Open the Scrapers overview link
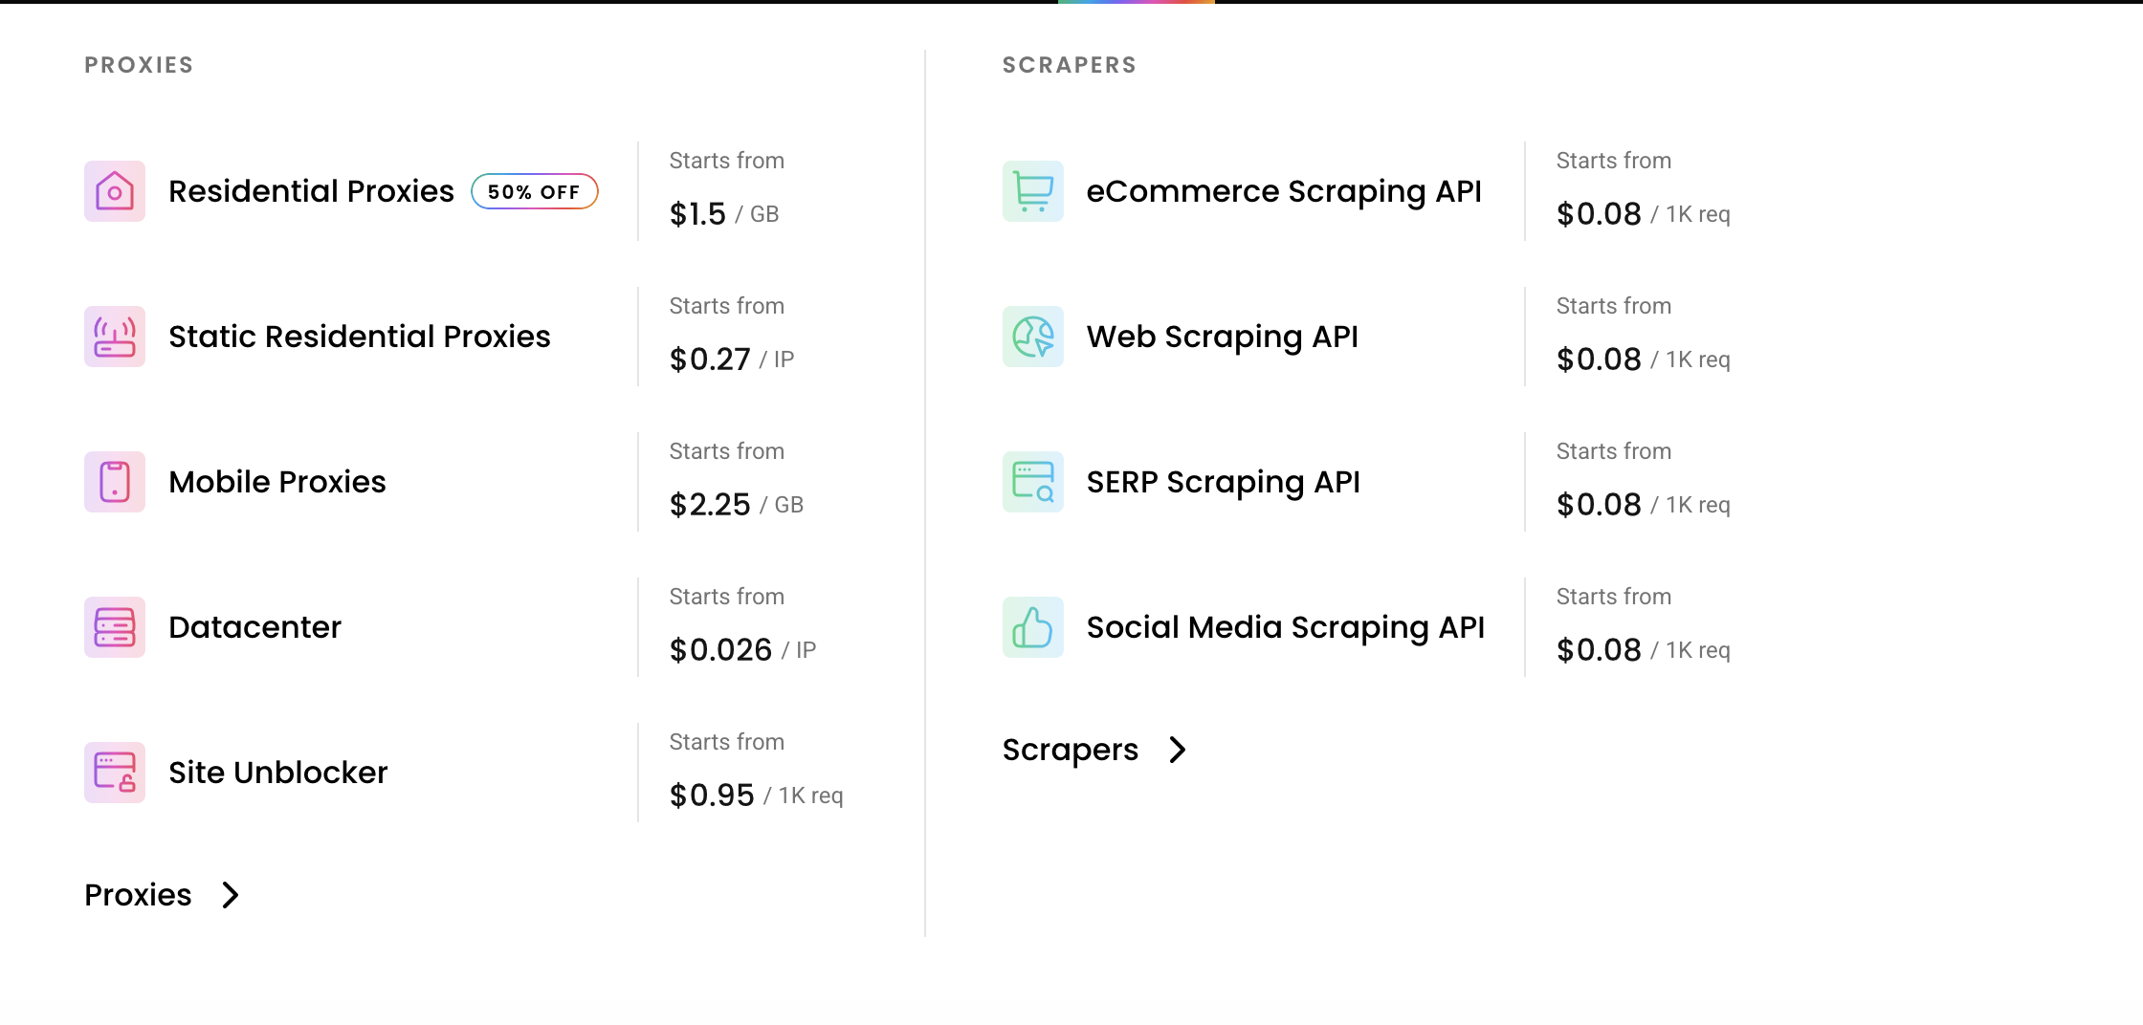2143x1025 pixels. [1071, 751]
